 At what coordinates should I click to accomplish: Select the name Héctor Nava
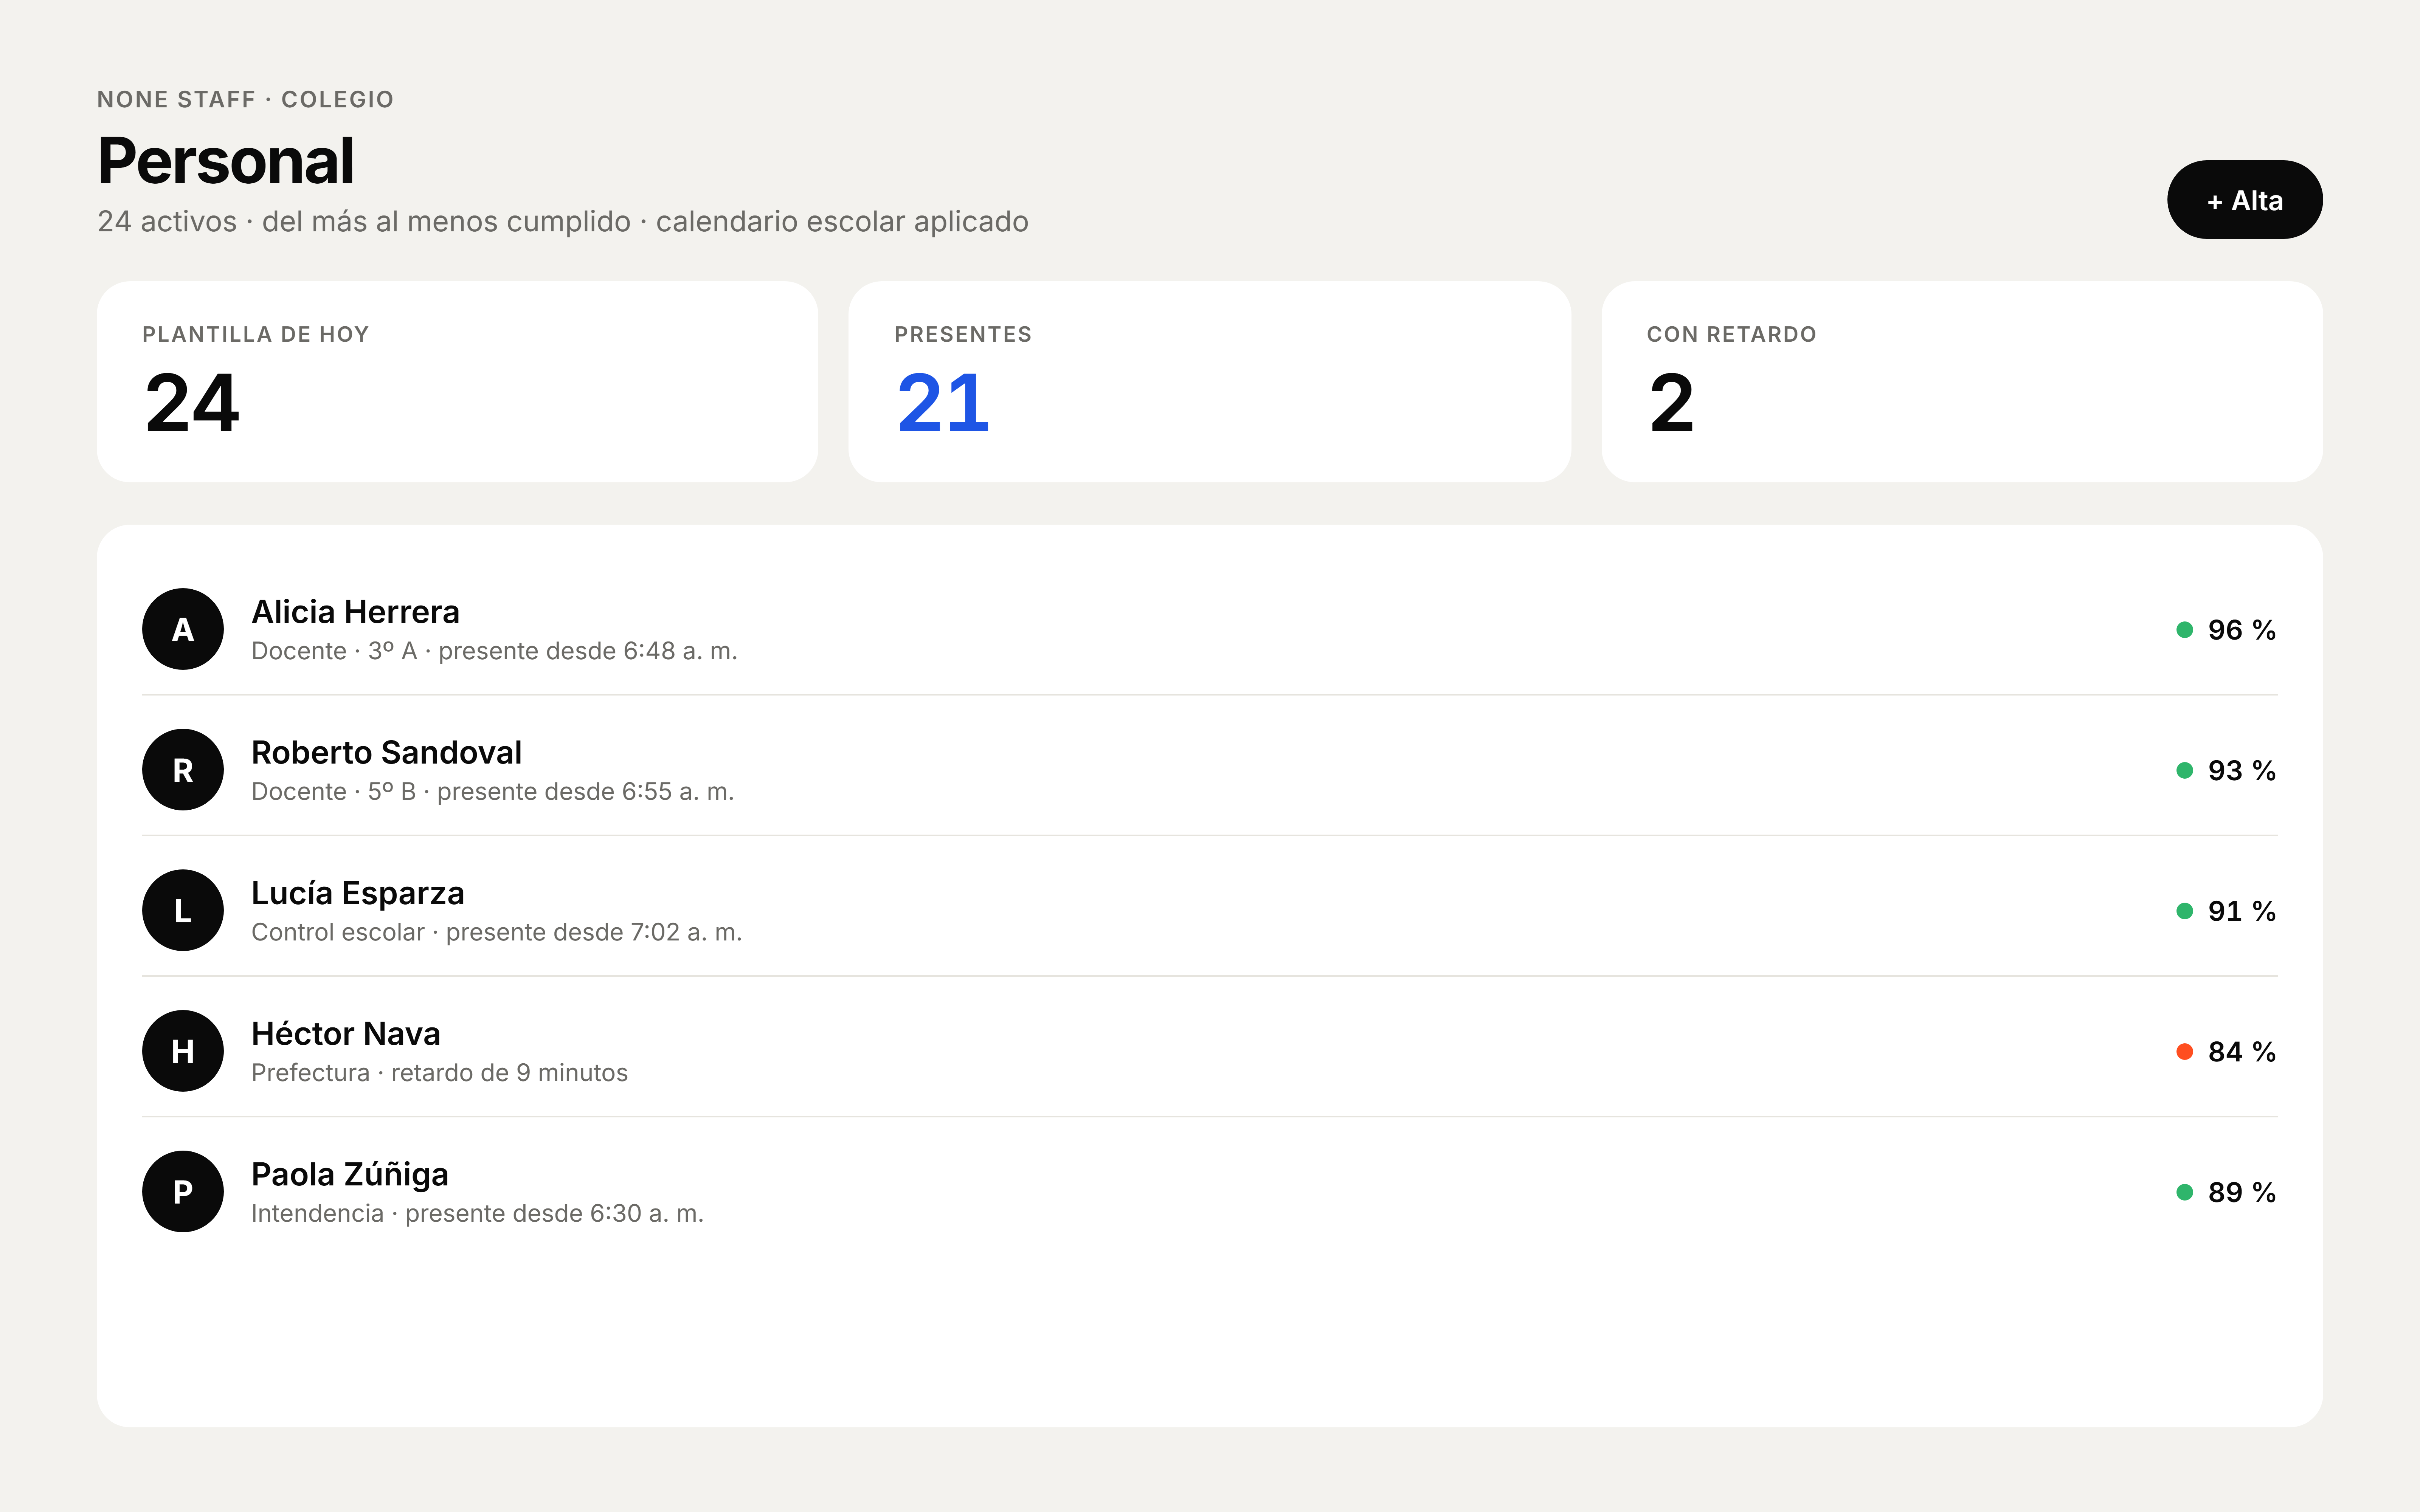346,1034
